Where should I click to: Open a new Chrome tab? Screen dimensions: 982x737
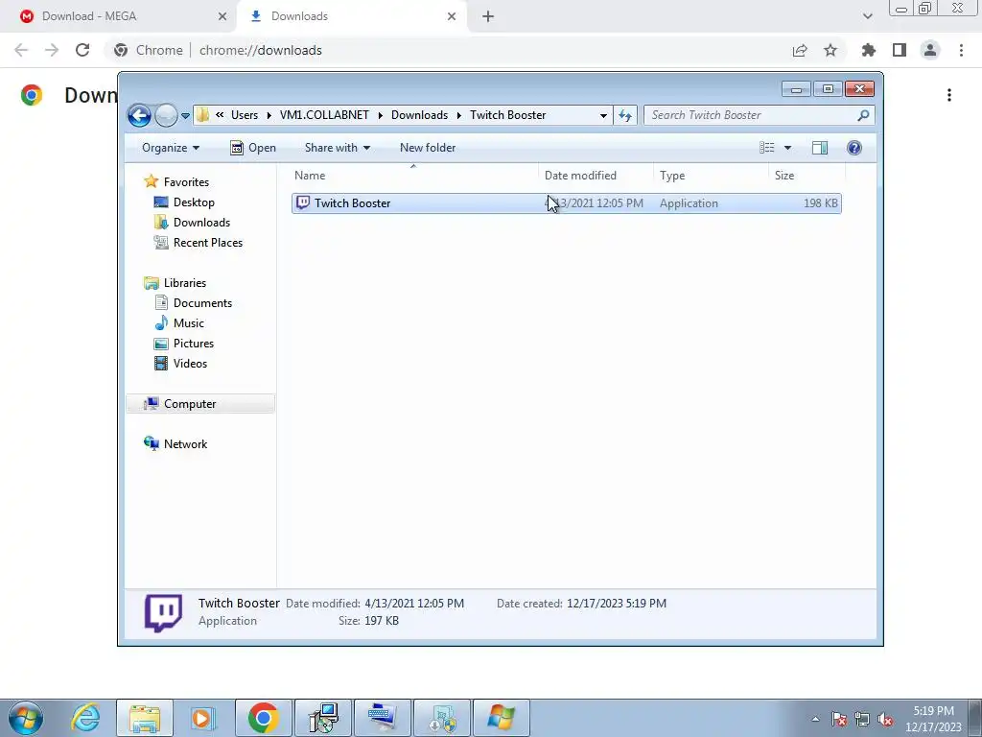coord(488,16)
